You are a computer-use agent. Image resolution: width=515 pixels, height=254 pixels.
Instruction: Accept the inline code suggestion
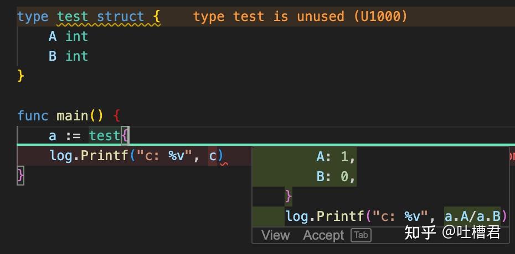(323, 235)
